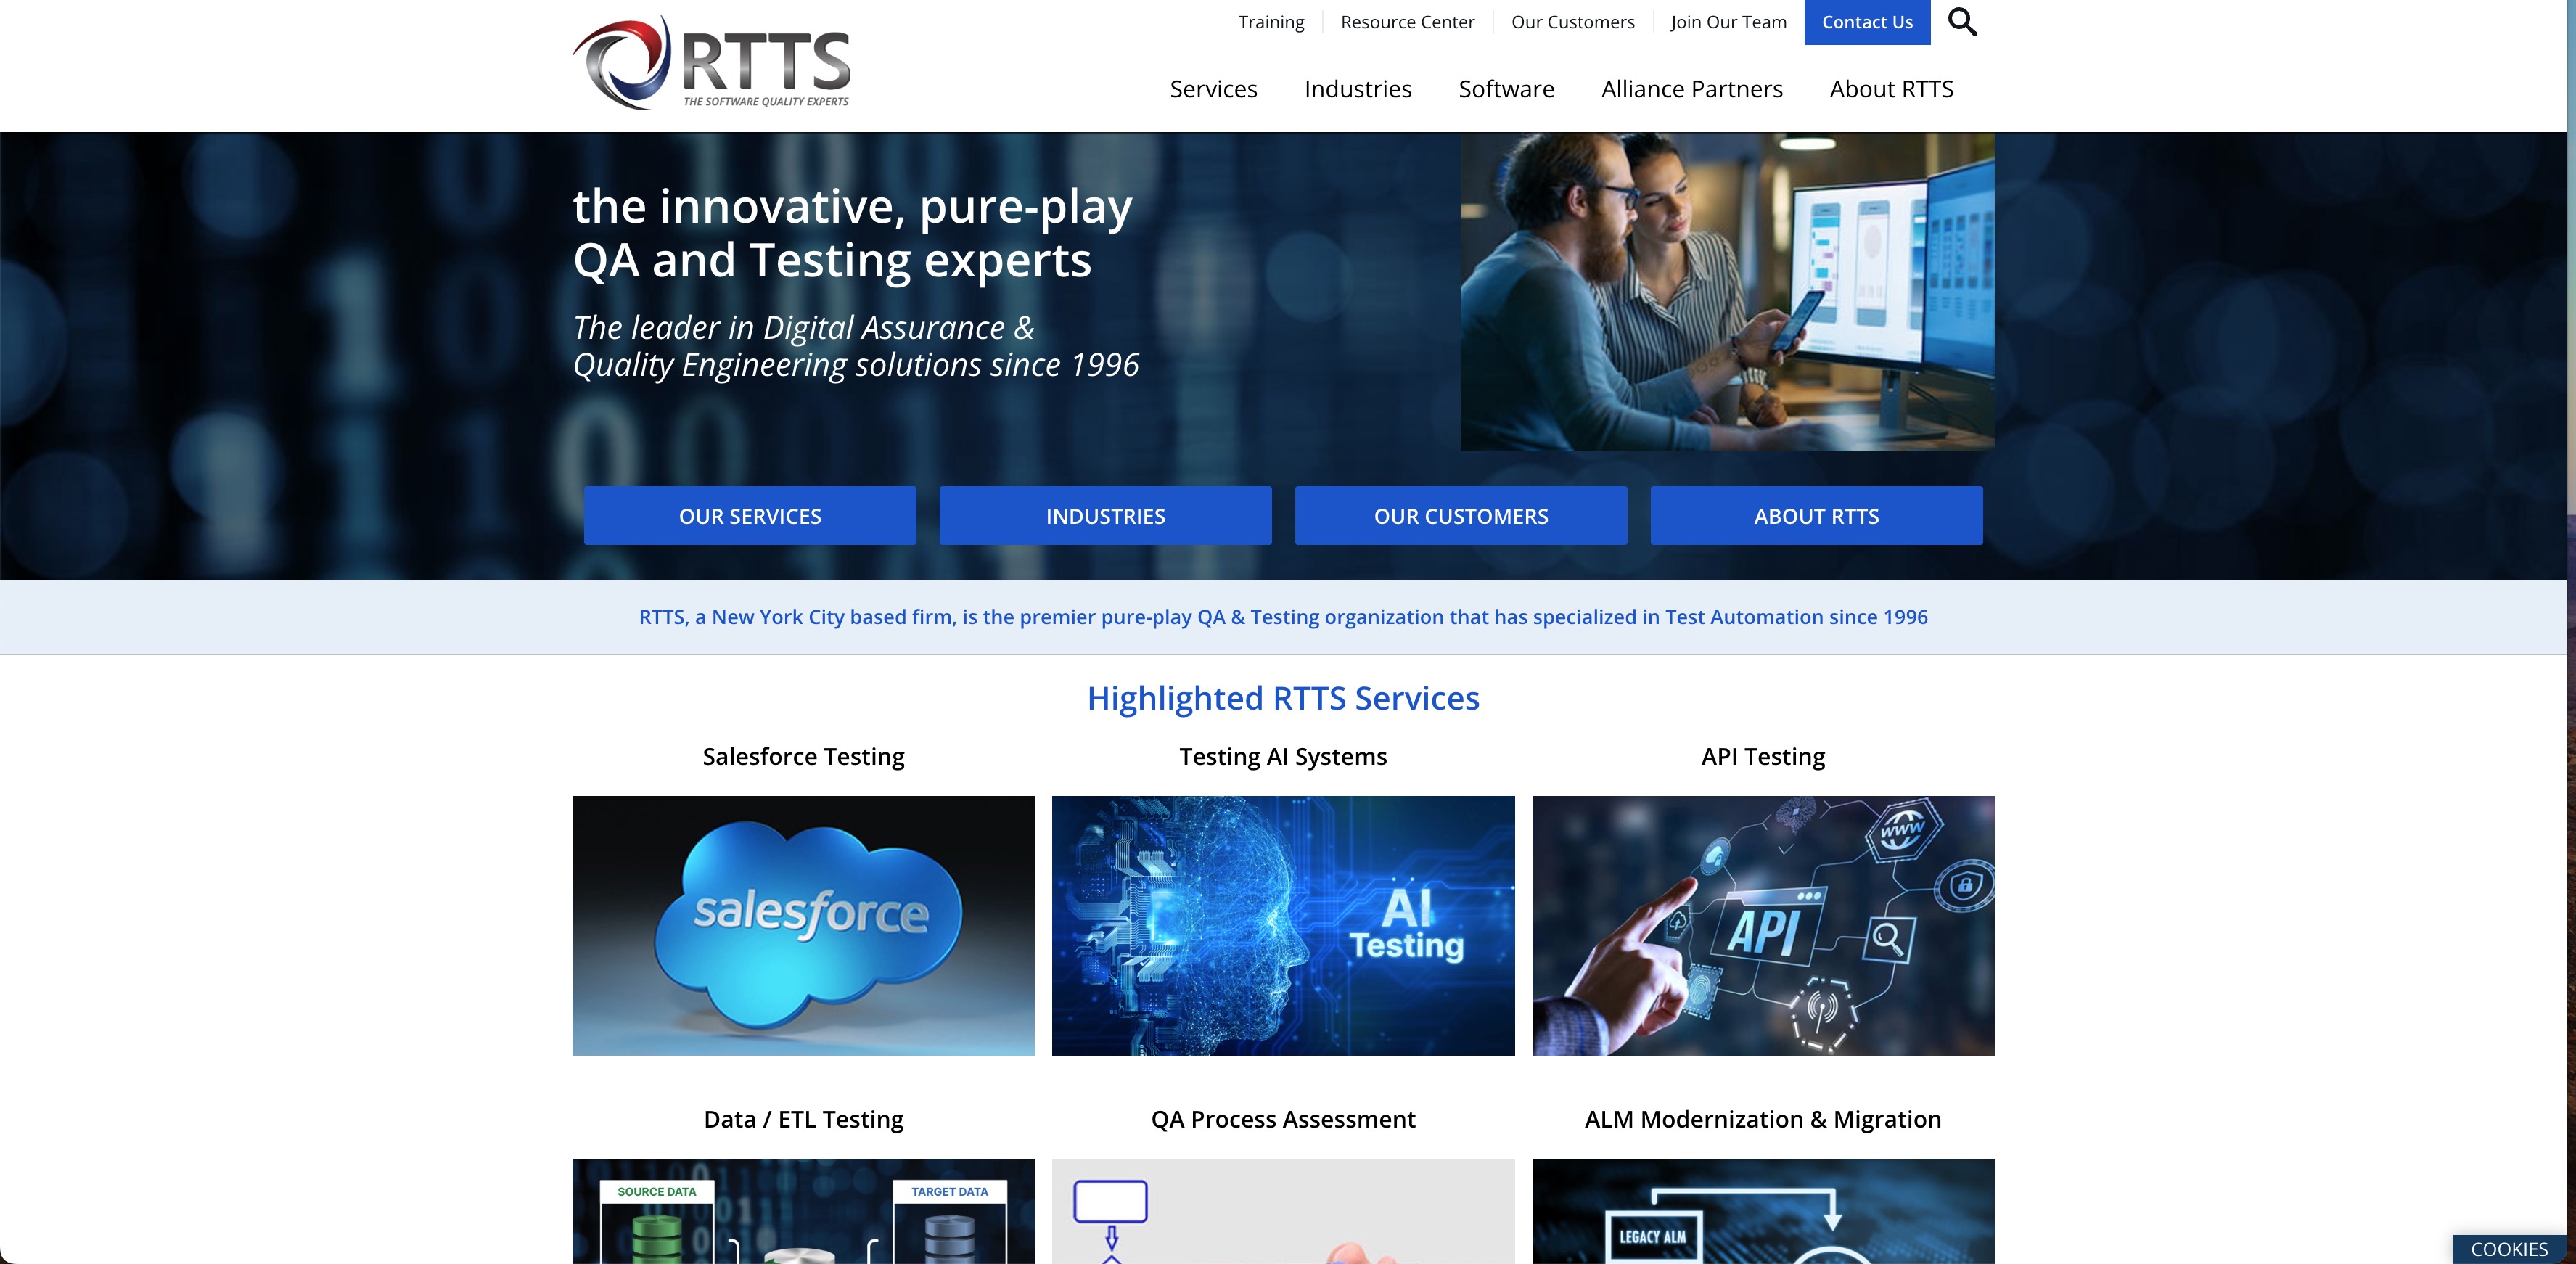Click the search magnifier icon
Image resolution: width=2576 pixels, height=1264 pixels.
[x=1962, y=22]
